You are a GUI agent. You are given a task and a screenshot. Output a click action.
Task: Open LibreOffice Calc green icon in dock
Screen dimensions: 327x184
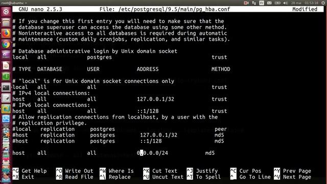click(x=6, y=77)
